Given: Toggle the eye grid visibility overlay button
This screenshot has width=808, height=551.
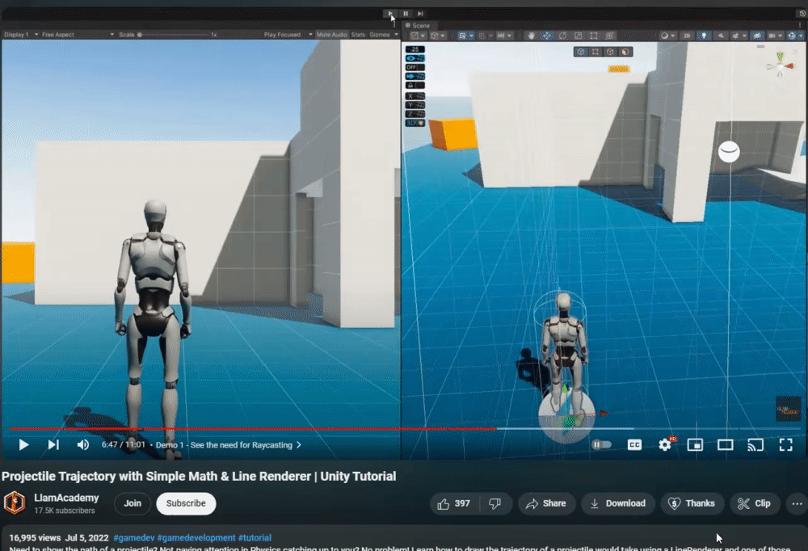Looking at the screenshot, I should pos(415,58).
